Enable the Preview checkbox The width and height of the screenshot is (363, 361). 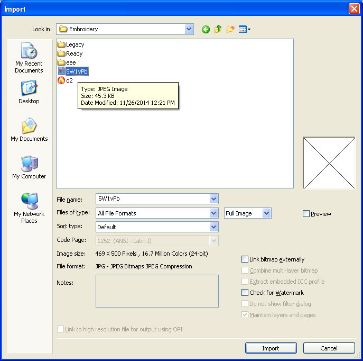pyautogui.click(x=306, y=213)
